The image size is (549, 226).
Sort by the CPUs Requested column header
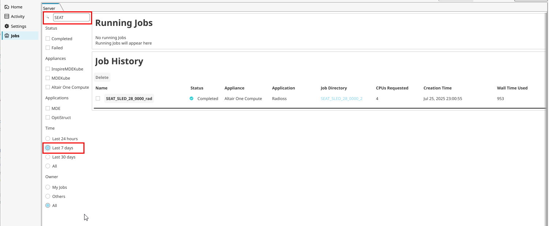click(x=392, y=88)
